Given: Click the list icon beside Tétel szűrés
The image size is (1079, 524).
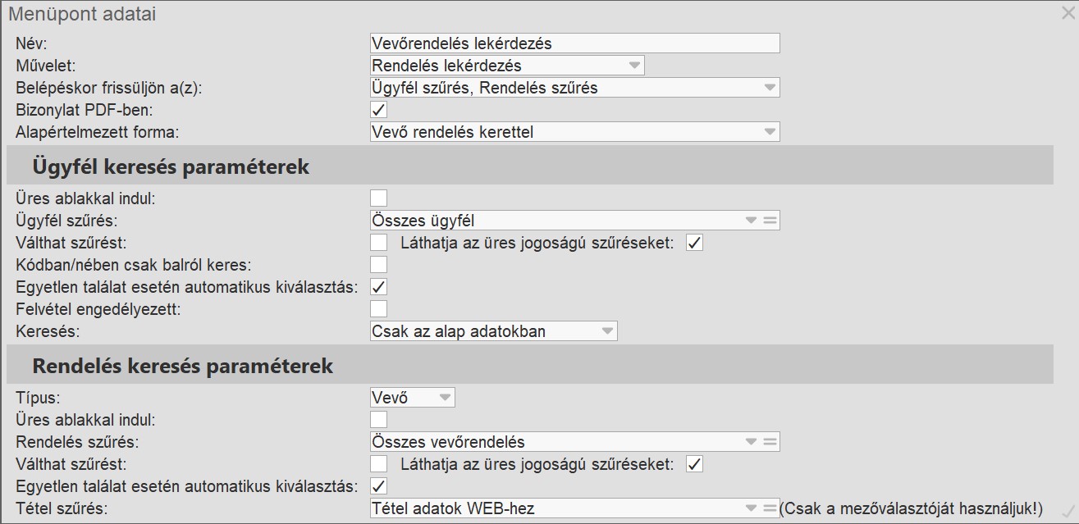Looking at the screenshot, I should tap(770, 508).
